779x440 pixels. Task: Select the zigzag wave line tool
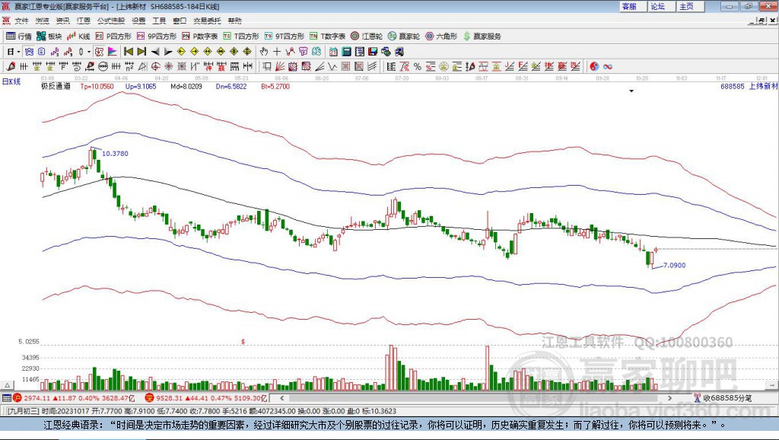332,66
